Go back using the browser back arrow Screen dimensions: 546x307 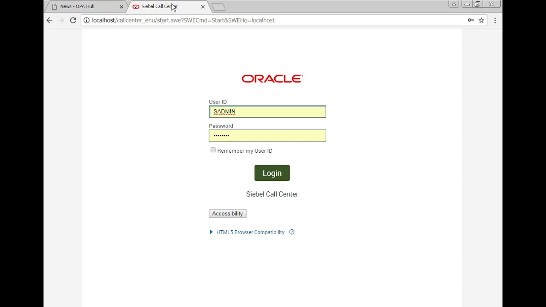[49, 20]
